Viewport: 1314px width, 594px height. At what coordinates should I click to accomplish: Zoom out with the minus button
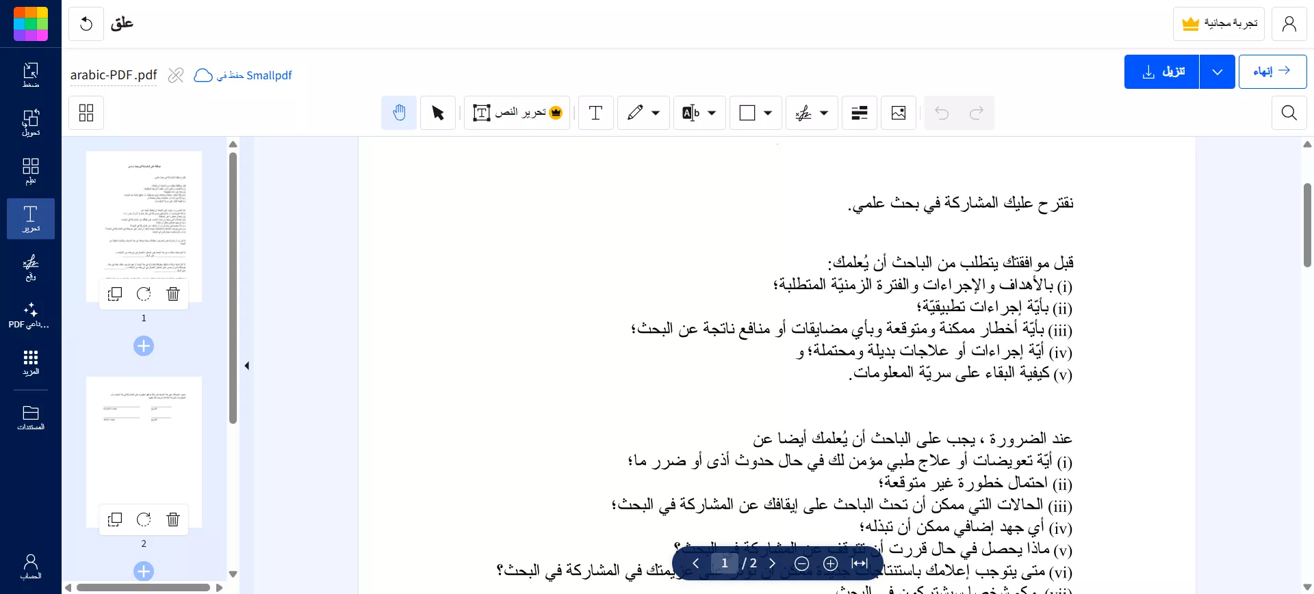coord(802,563)
